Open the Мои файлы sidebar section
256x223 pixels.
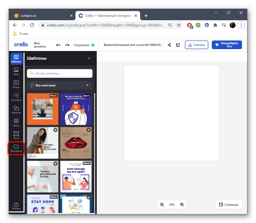tap(16, 148)
